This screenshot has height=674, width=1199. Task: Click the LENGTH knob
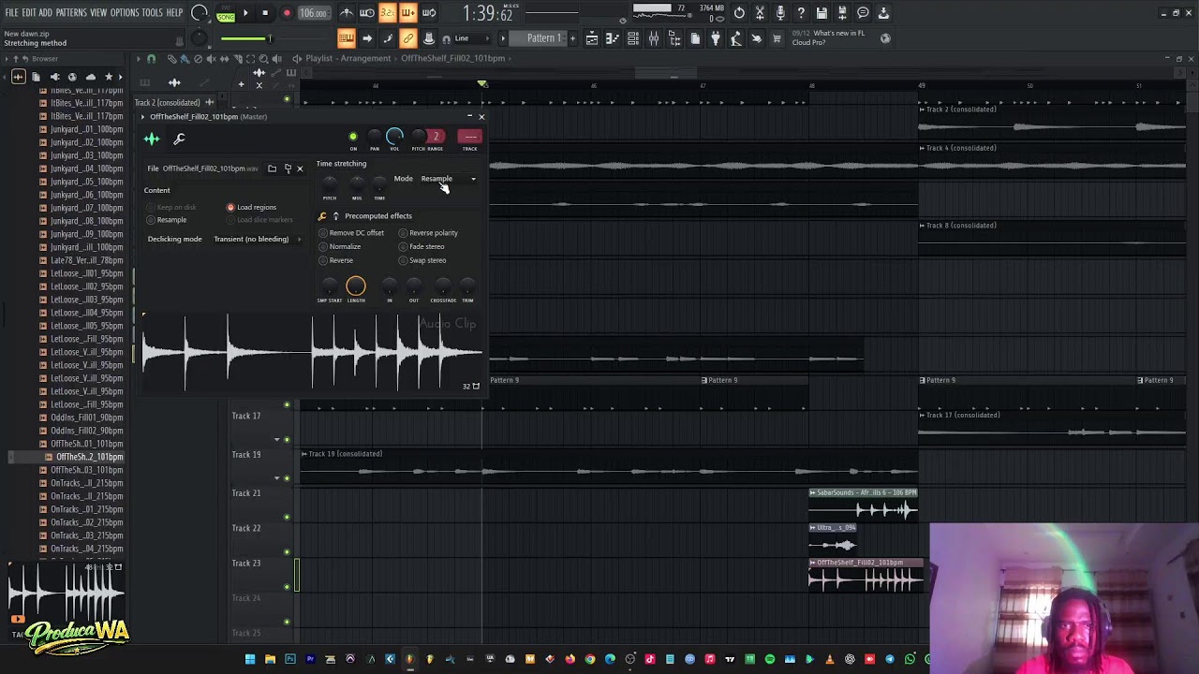pyautogui.click(x=356, y=286)
